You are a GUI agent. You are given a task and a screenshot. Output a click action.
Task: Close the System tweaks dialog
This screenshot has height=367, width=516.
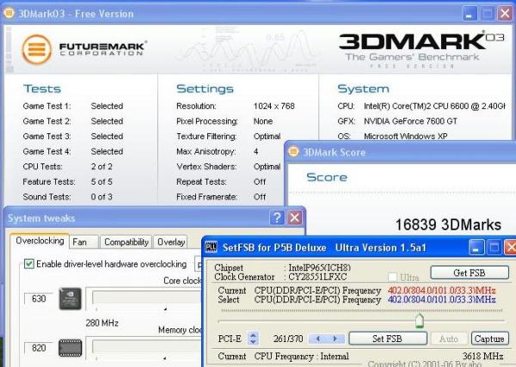coord(294,217)
